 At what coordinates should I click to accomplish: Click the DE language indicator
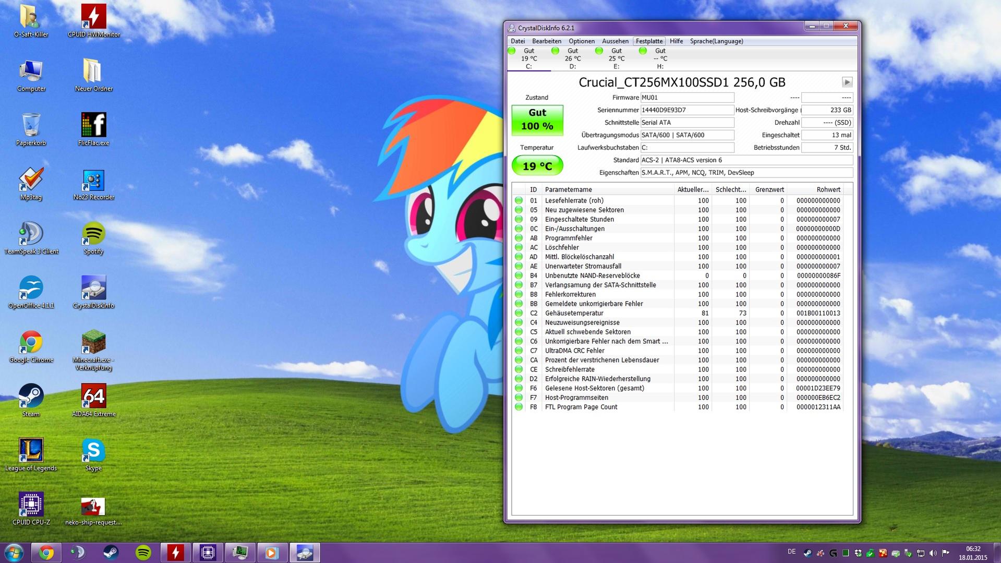pos(791,552)
